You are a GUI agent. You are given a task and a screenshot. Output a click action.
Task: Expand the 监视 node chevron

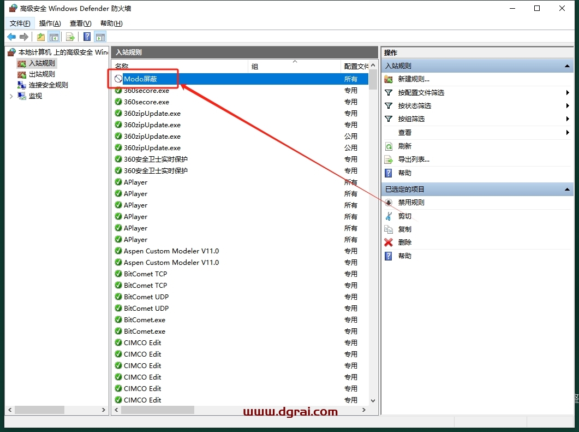(x=11, y=96)
